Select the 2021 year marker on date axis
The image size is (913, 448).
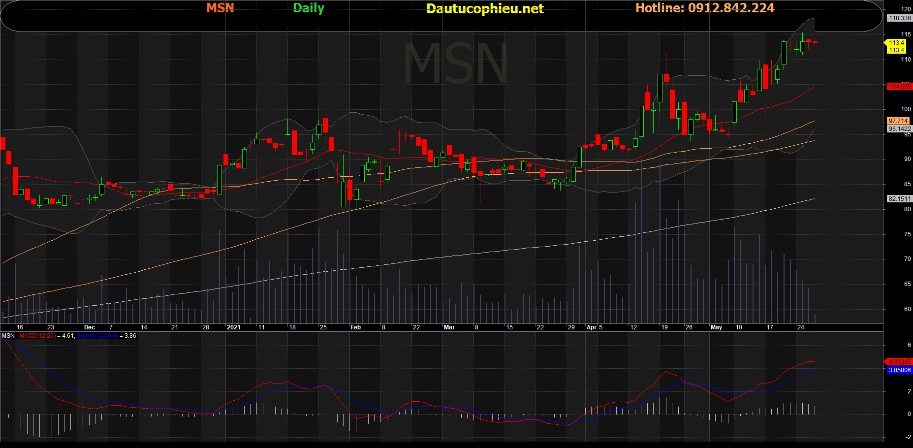233,327
